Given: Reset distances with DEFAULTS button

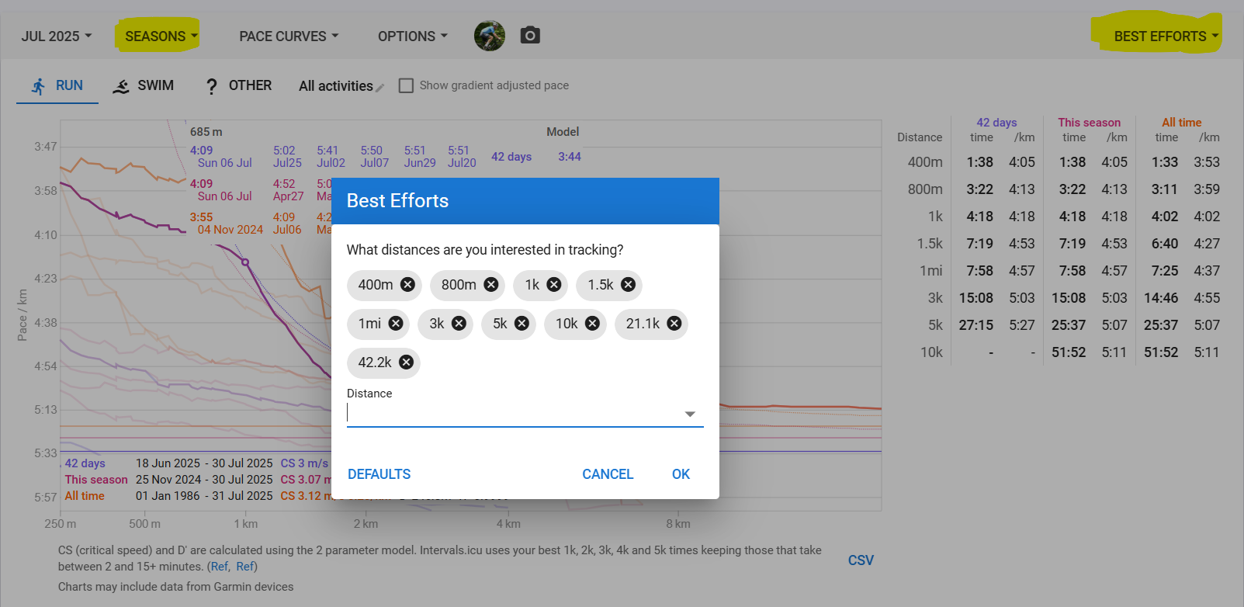Looking at the screenshot, I should coord(379,474).
